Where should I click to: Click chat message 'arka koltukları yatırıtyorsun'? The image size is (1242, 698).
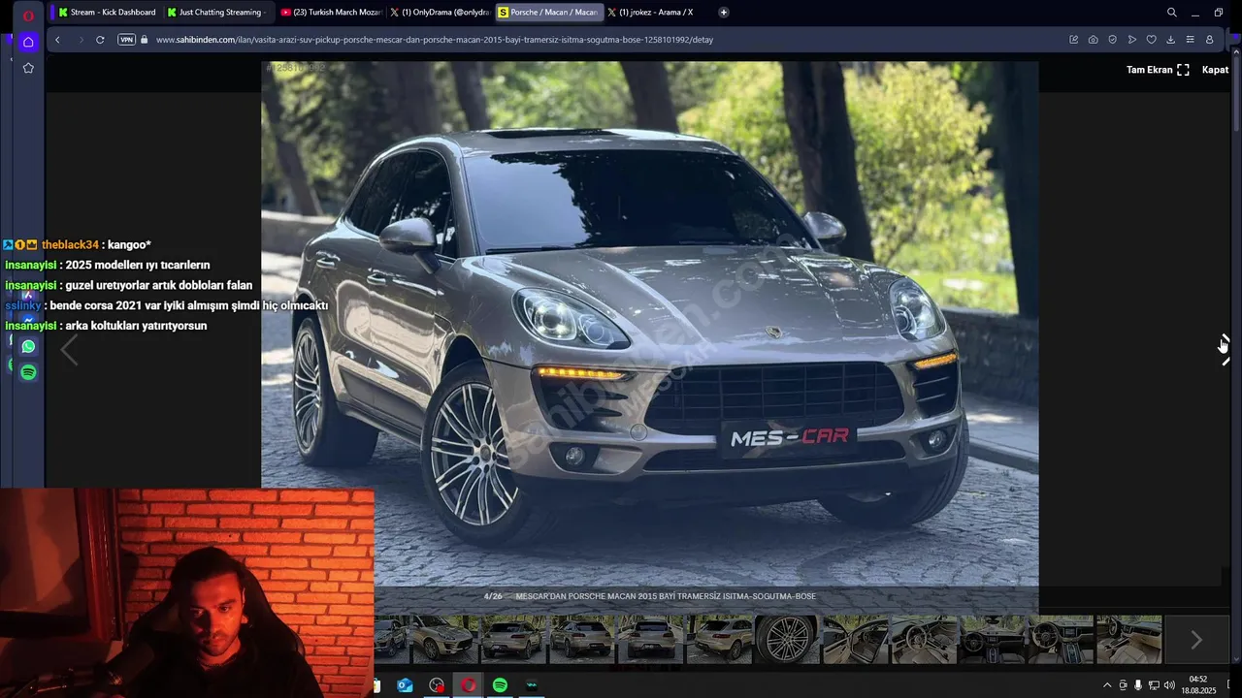click(x=136, y=326)
